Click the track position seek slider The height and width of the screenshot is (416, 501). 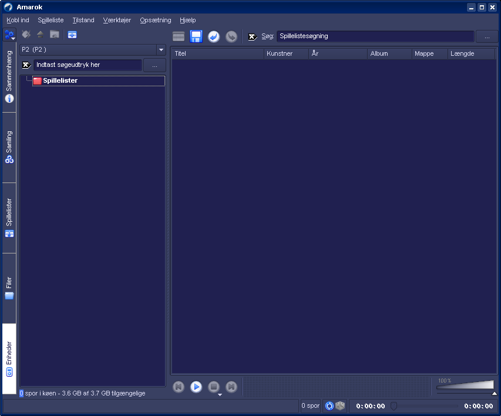425,406
